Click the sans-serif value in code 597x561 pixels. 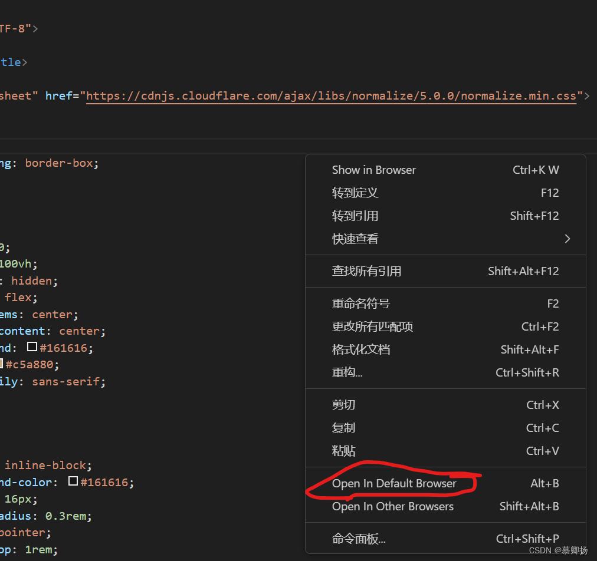[x=66, y=381]
